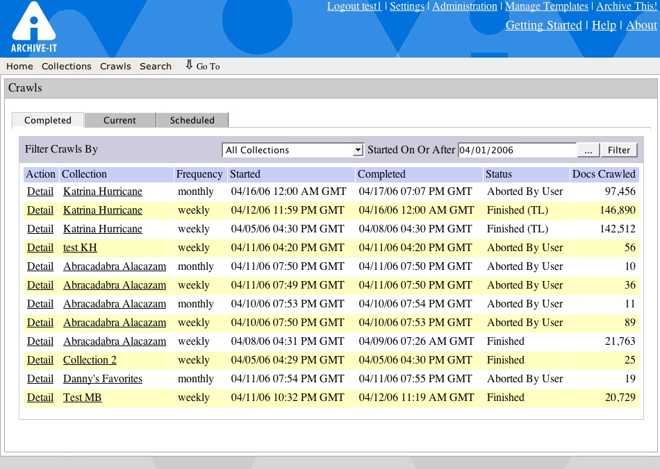Select the Completed tab
660x469 pixels.
(x=48, y=120)
